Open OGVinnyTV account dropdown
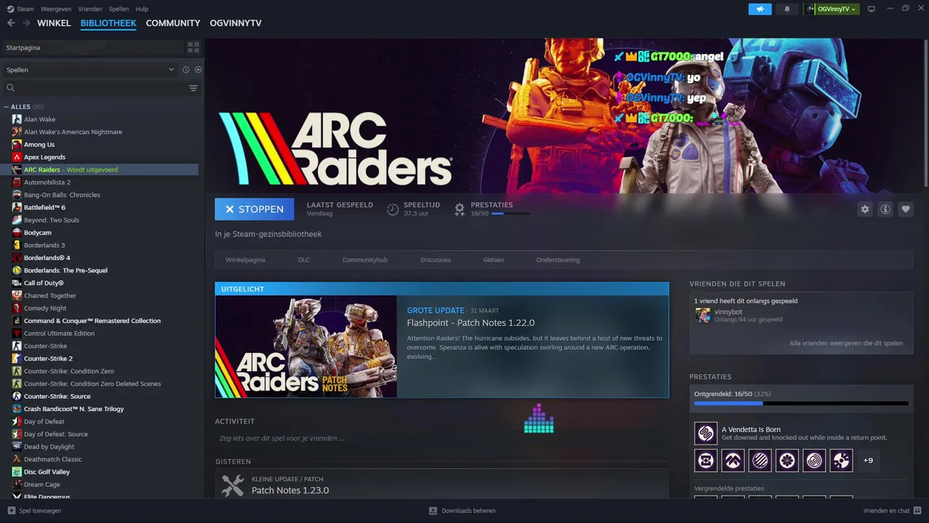Image resolution: width=929 pixels, height=523 pixels. (831, 9)
